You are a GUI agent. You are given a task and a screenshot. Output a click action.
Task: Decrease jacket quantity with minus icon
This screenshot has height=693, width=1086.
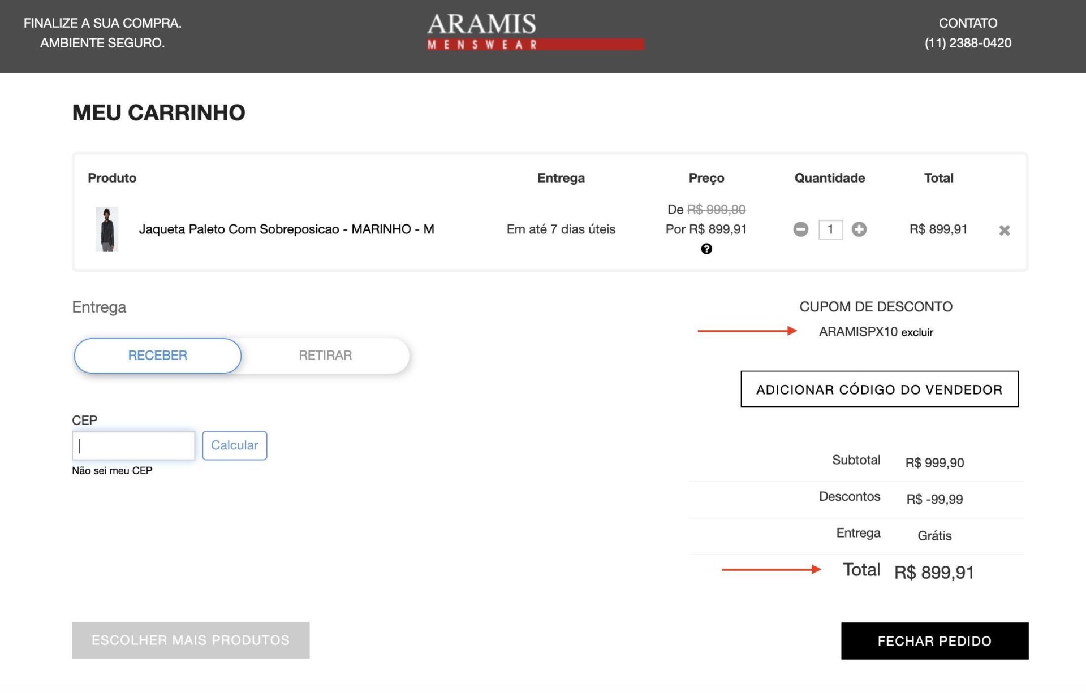[x=800, y=229]
